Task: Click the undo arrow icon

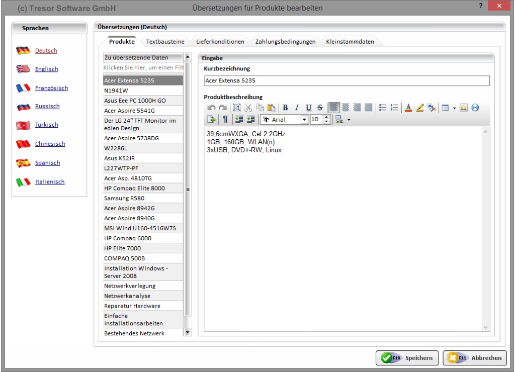Action: tap(212, 107)
